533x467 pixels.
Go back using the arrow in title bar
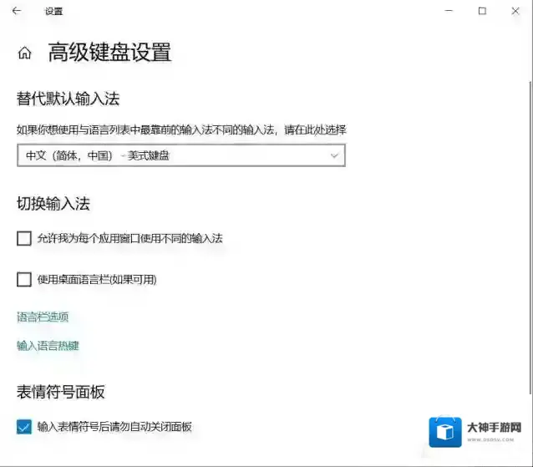point(17,11)
